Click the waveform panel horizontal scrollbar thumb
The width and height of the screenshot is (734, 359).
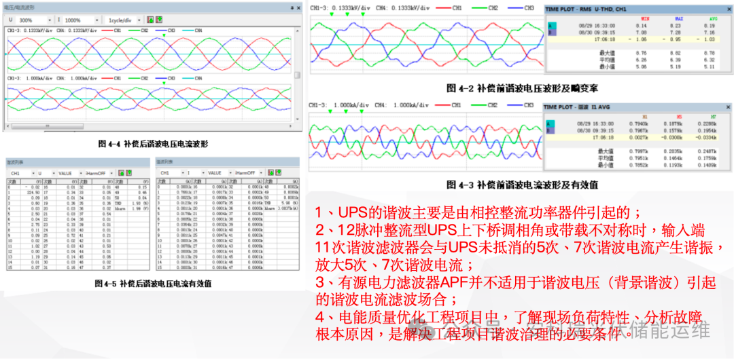(x=48, y=126)
